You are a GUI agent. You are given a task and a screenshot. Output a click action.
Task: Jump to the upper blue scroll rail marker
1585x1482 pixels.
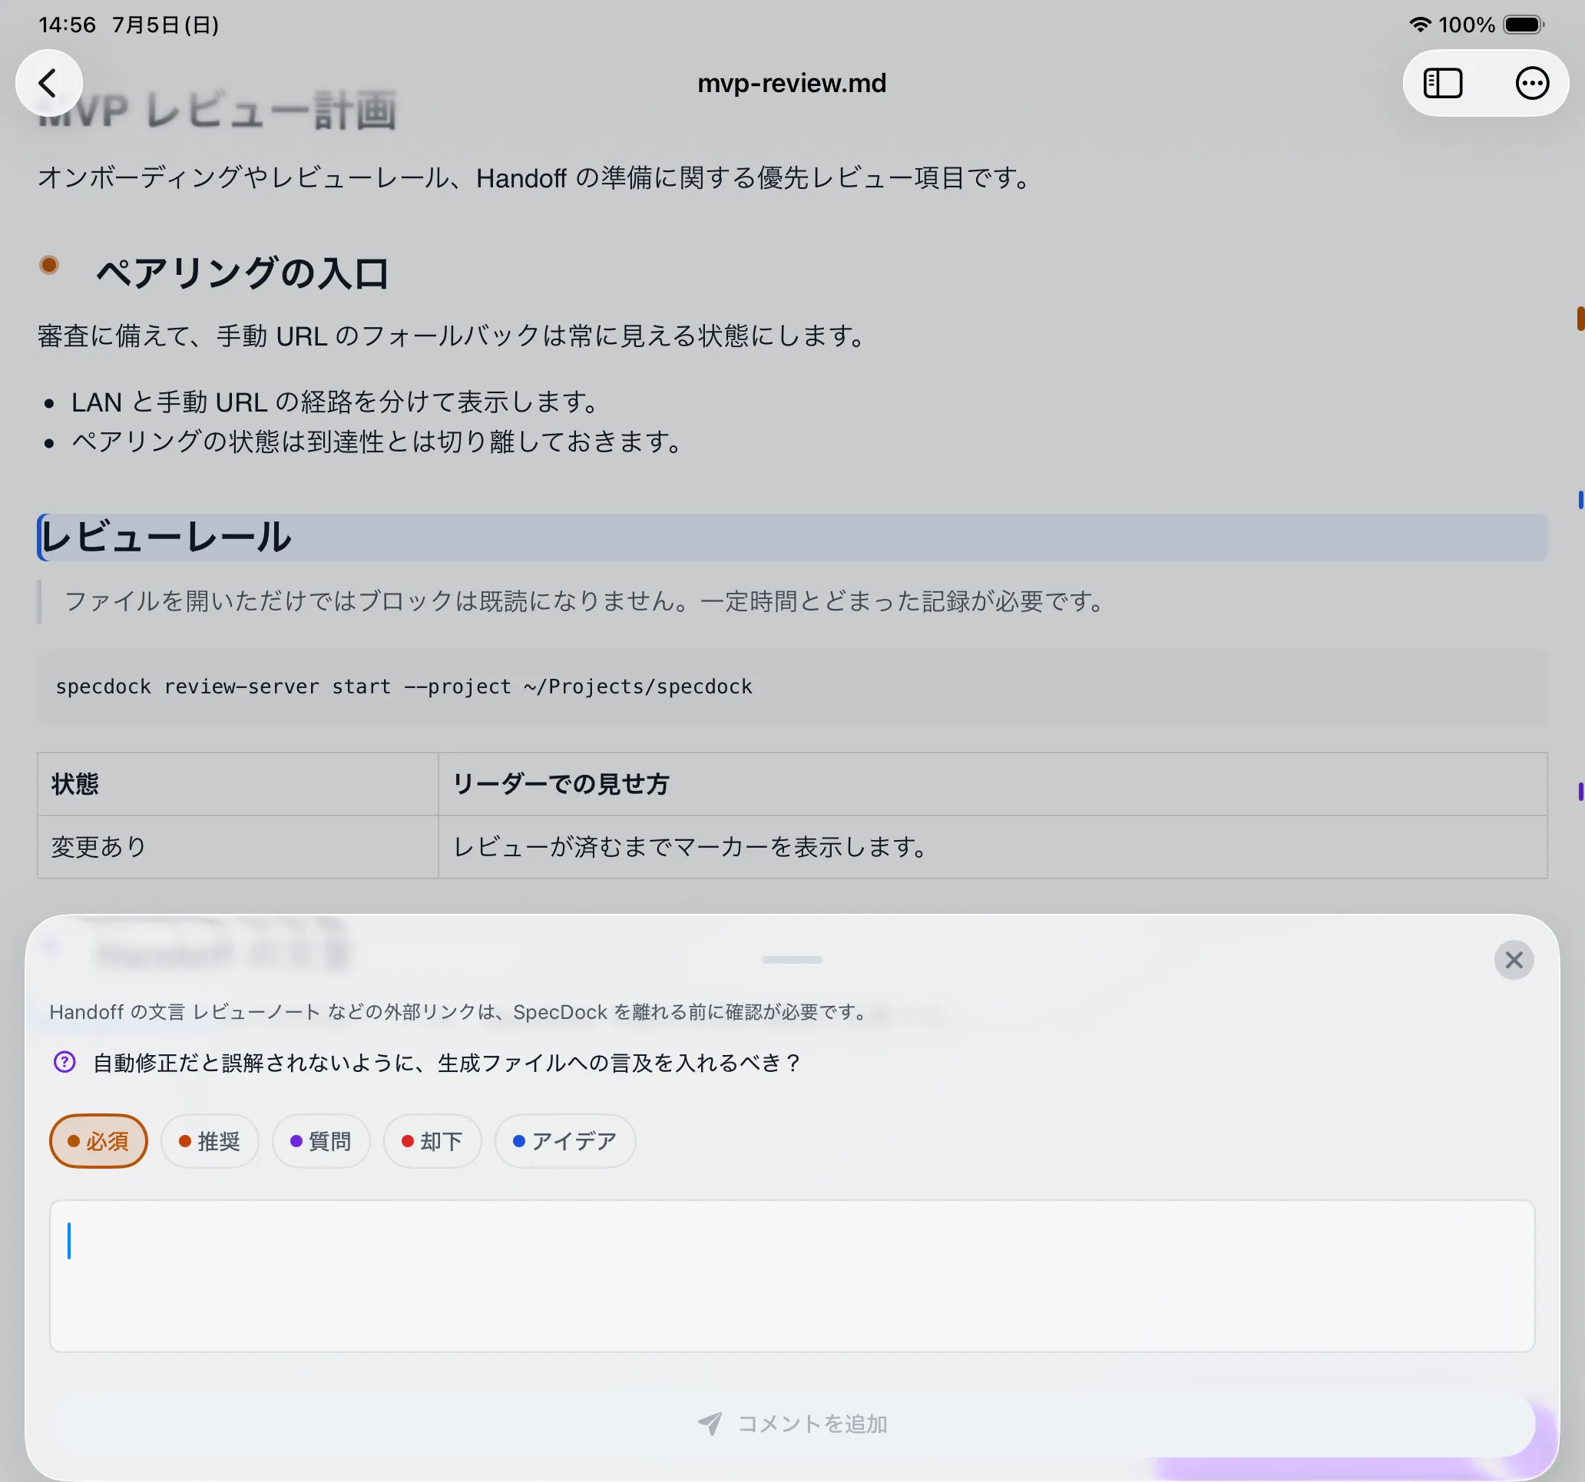pos(1580,500)
